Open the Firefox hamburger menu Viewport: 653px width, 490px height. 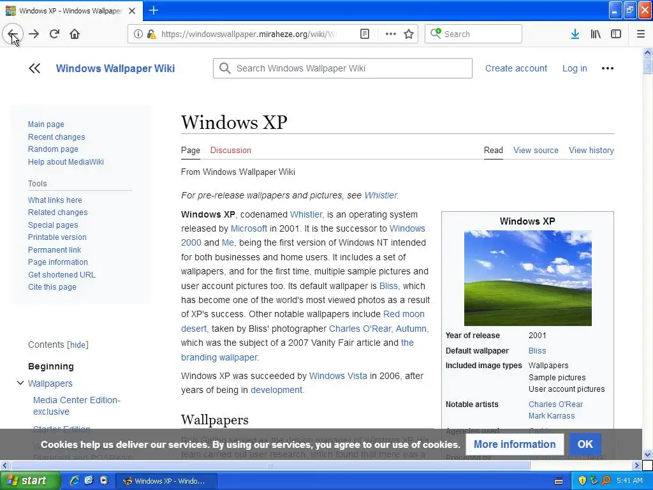point(641,34)
